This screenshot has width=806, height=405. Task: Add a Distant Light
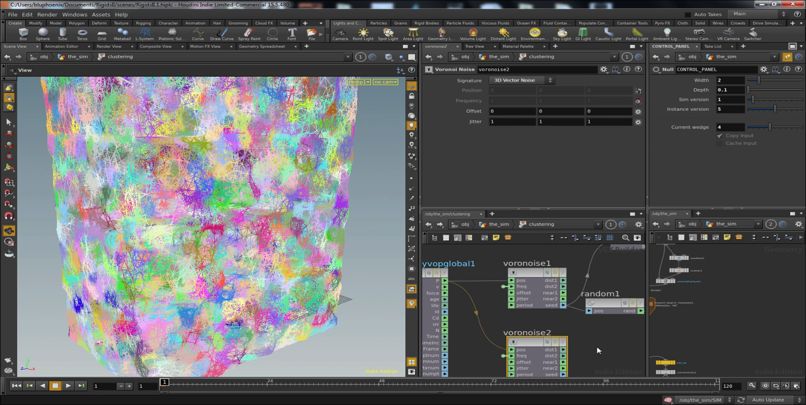tap(503, 34)
